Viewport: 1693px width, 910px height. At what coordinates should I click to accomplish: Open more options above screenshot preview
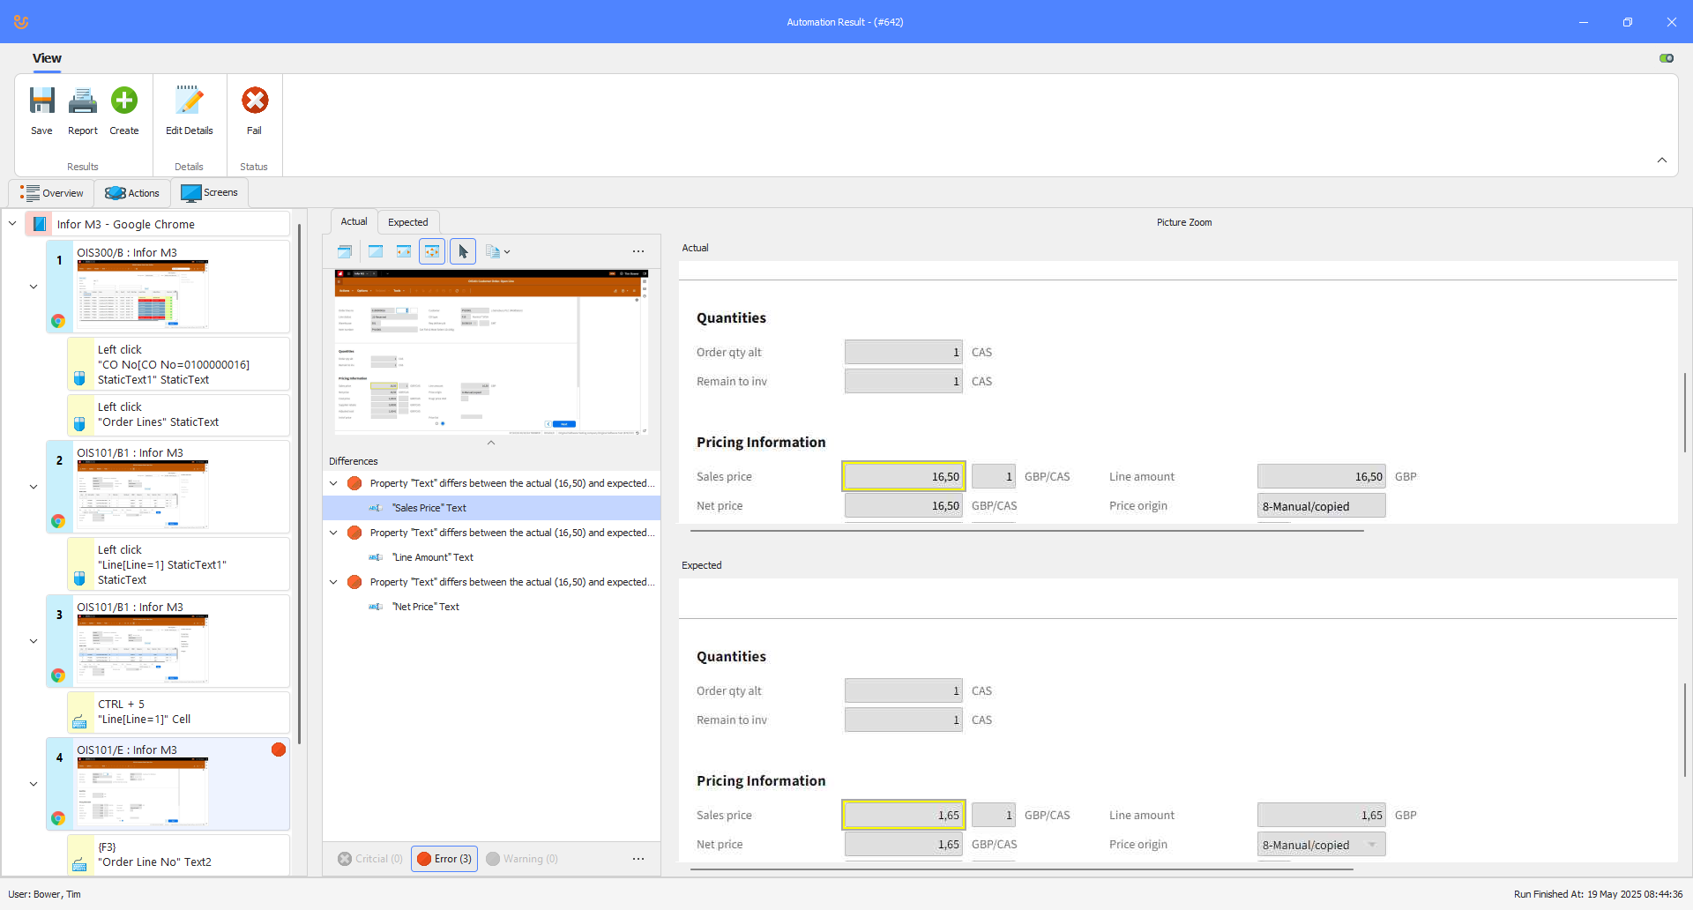coord(638,251)
